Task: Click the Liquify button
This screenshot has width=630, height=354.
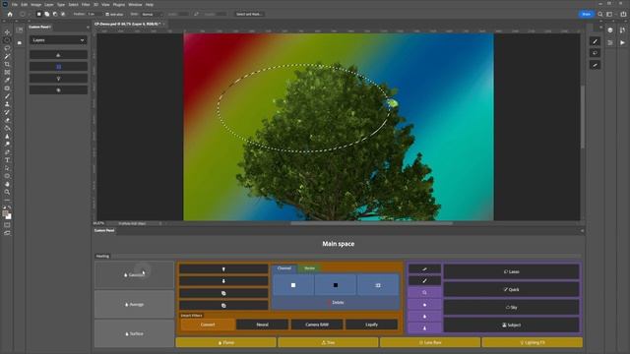Action: pyautogui.click(x=371, y=324)
